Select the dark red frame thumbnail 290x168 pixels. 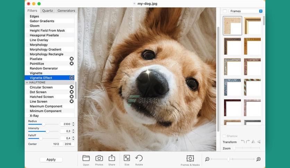click(232, 108)
